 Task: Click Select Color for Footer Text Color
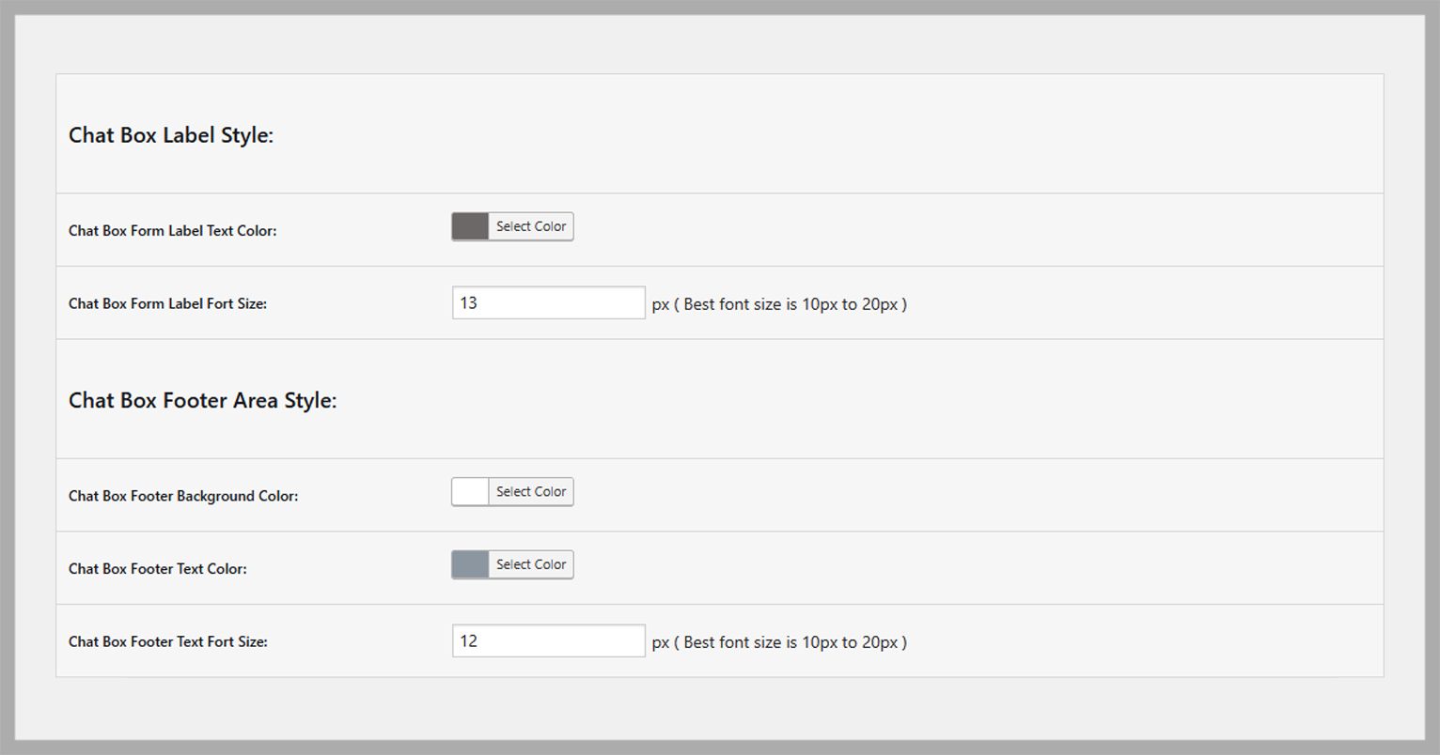tap(531, 564)
